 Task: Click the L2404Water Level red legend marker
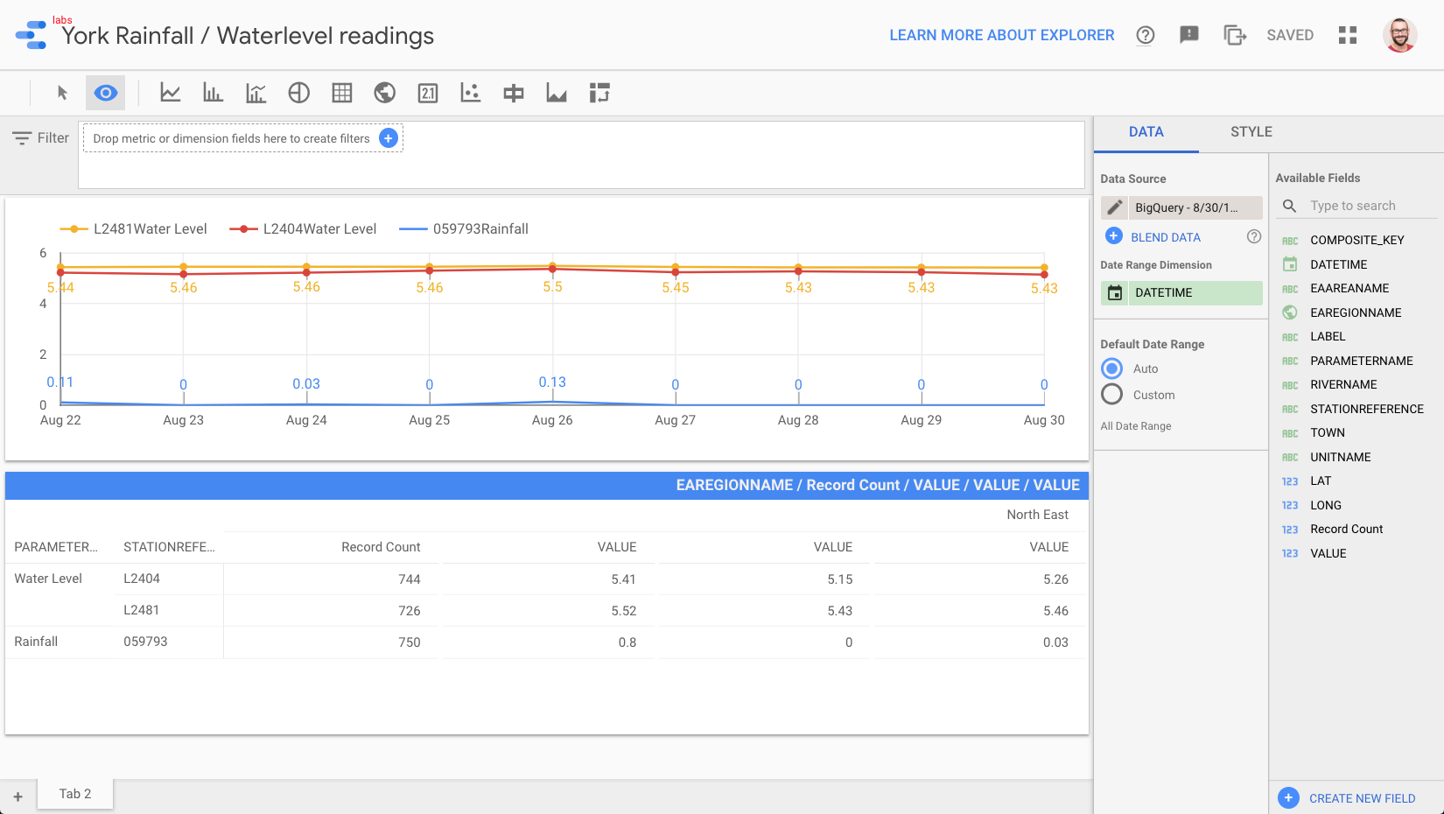243,229
